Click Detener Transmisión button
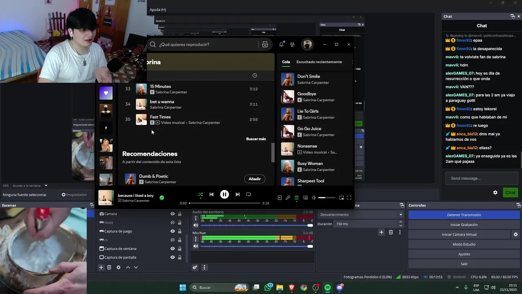 tap(464, 215)
